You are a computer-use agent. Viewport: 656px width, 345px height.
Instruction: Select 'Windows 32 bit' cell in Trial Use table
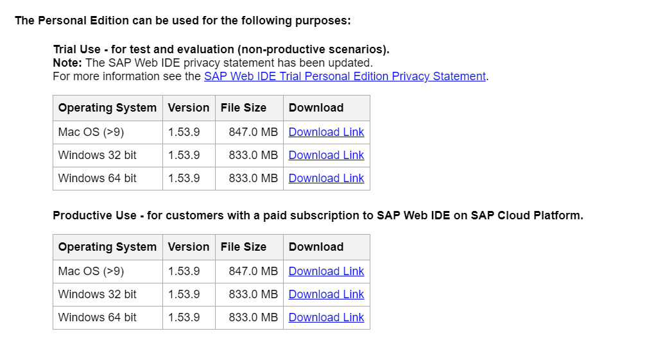[108, 155]
